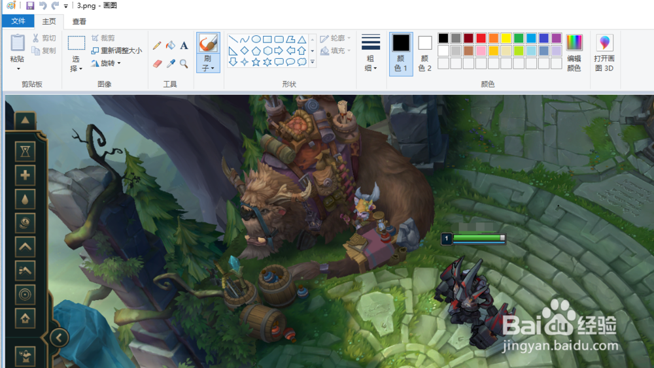The image size is (654, 368).
Task: Pick the yellow palette swatch
Action: (506, 39)
